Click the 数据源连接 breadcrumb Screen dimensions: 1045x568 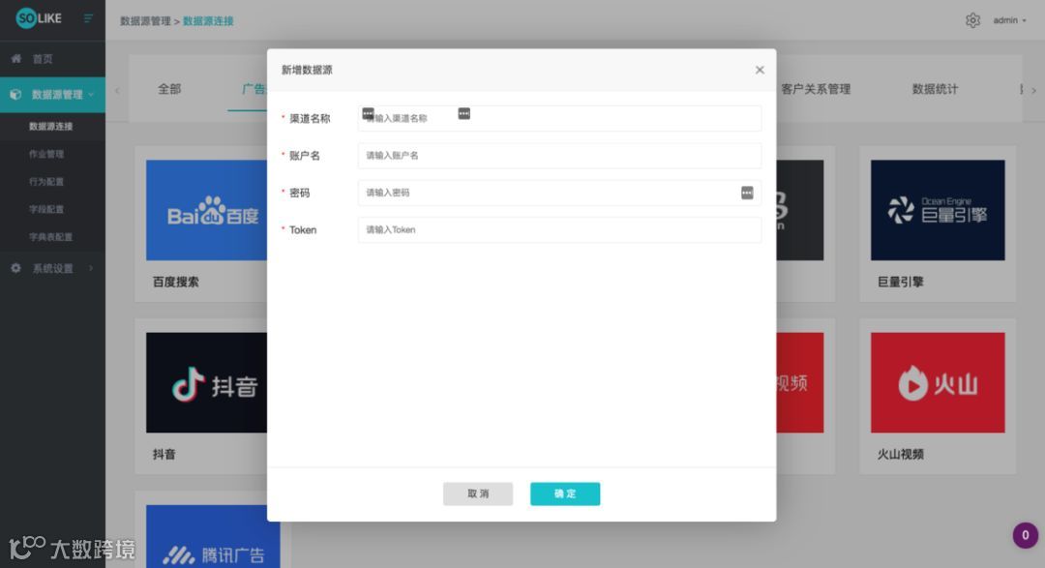point(208,21)
